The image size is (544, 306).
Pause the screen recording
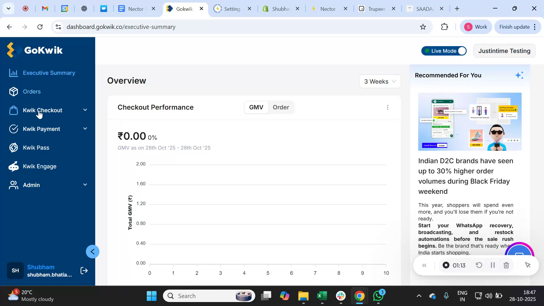[x=492, y=265]
